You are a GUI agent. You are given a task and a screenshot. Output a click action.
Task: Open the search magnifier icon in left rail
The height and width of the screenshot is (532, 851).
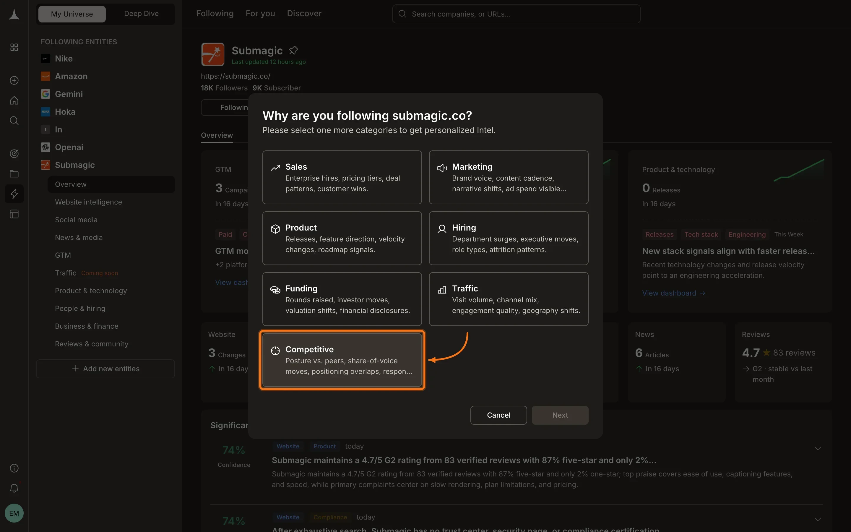pyautogui.click(x=14, y=121)
